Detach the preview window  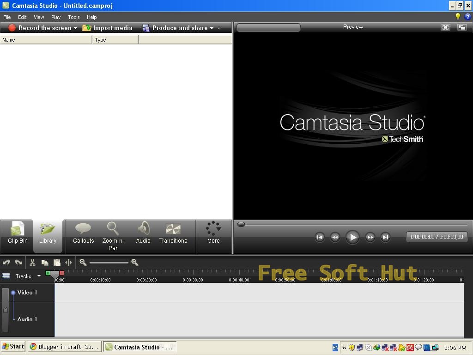pos(462,27)
